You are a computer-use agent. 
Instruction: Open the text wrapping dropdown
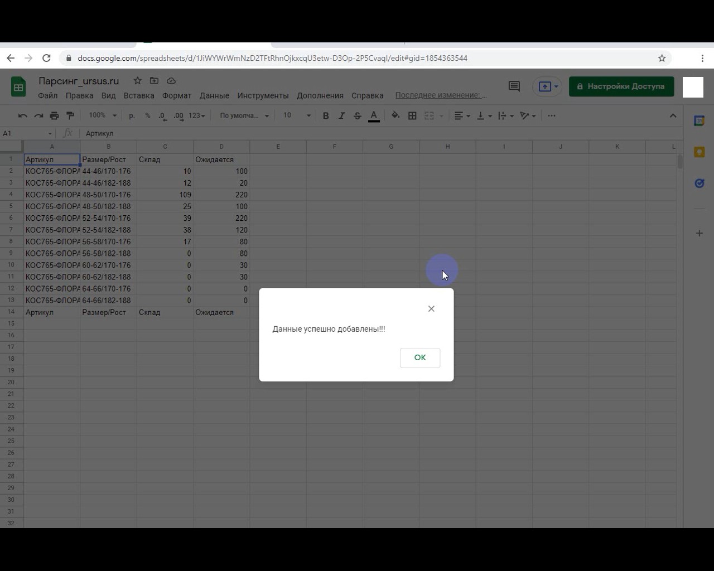pos(505,115)
